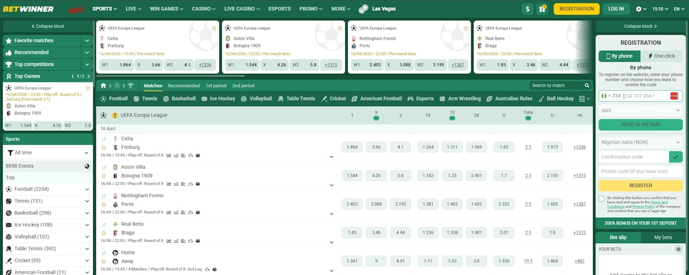Expand the Top competitions section
The width and height of the screenshot is (689, 275).
pos(87,64)
